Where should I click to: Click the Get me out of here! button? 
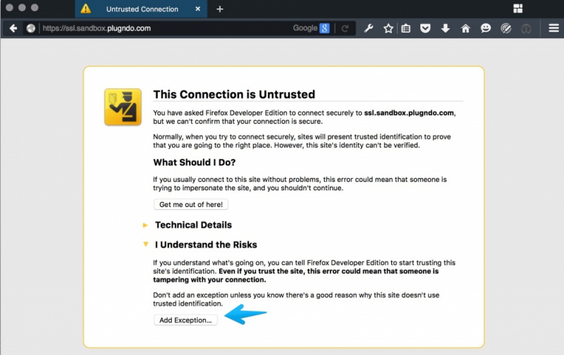191,204
